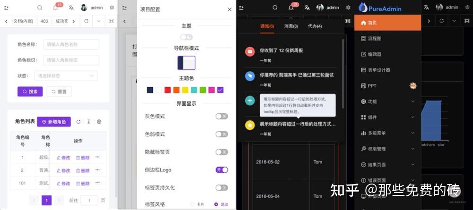Click the fullscreen icon in the light role page tab bar

(x=111, y=21)
